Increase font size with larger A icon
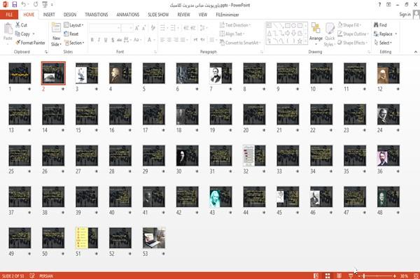This screenshot has width=420, height=279. [137, 28]
